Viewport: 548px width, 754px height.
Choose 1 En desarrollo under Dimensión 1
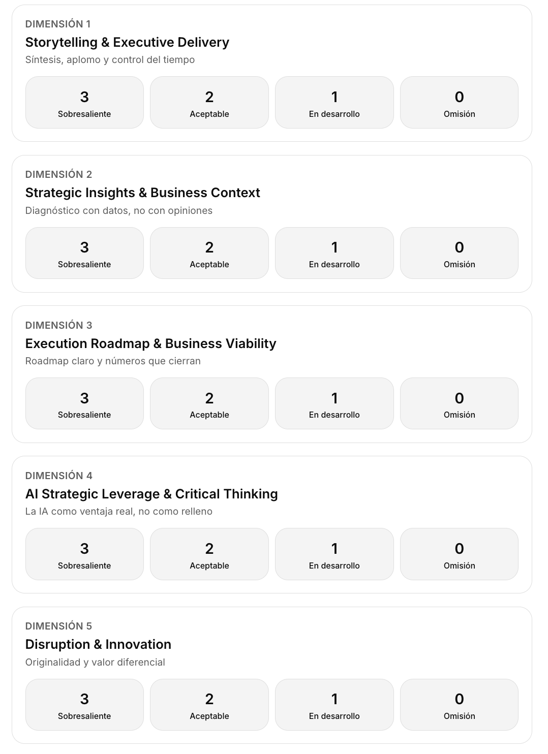[334, 103]
